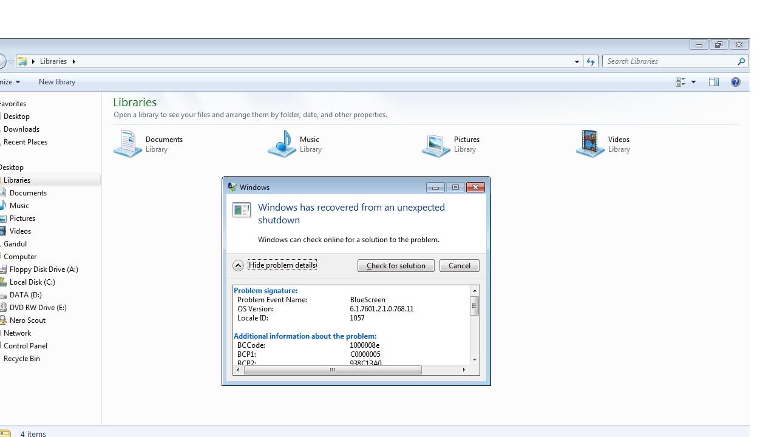Click the search magnifier icon
This screenshot has width=777, height=437.
pos(741,61)
